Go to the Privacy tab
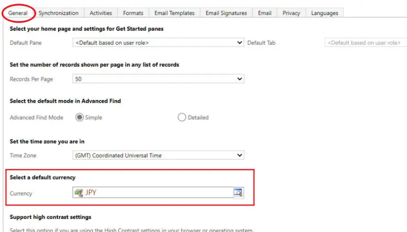Image resolution: width=407 pixels, height=232 pixels. [291, 13]
